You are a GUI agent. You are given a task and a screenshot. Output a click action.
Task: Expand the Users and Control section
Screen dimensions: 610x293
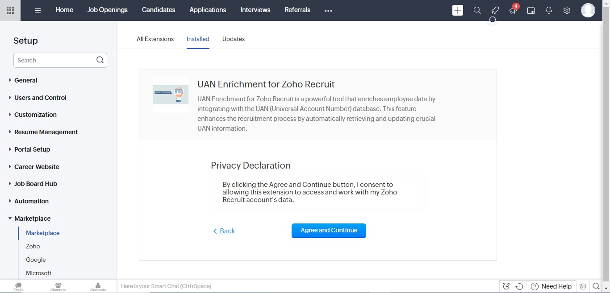40,98
